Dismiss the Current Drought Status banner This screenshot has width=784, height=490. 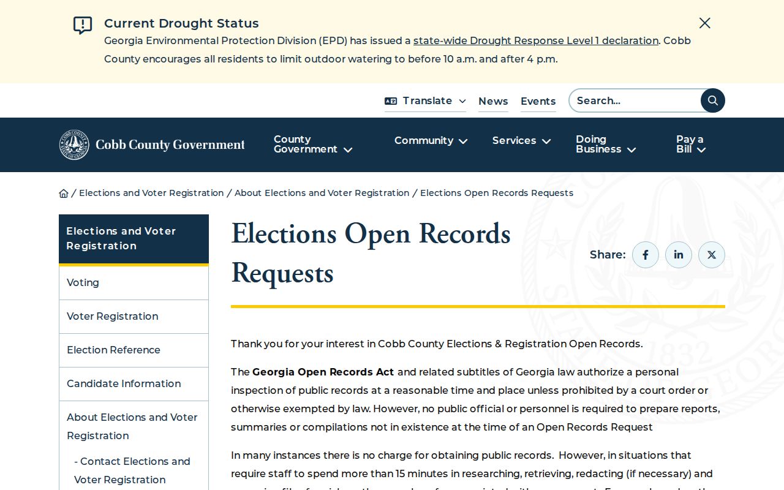pos(705,23)
